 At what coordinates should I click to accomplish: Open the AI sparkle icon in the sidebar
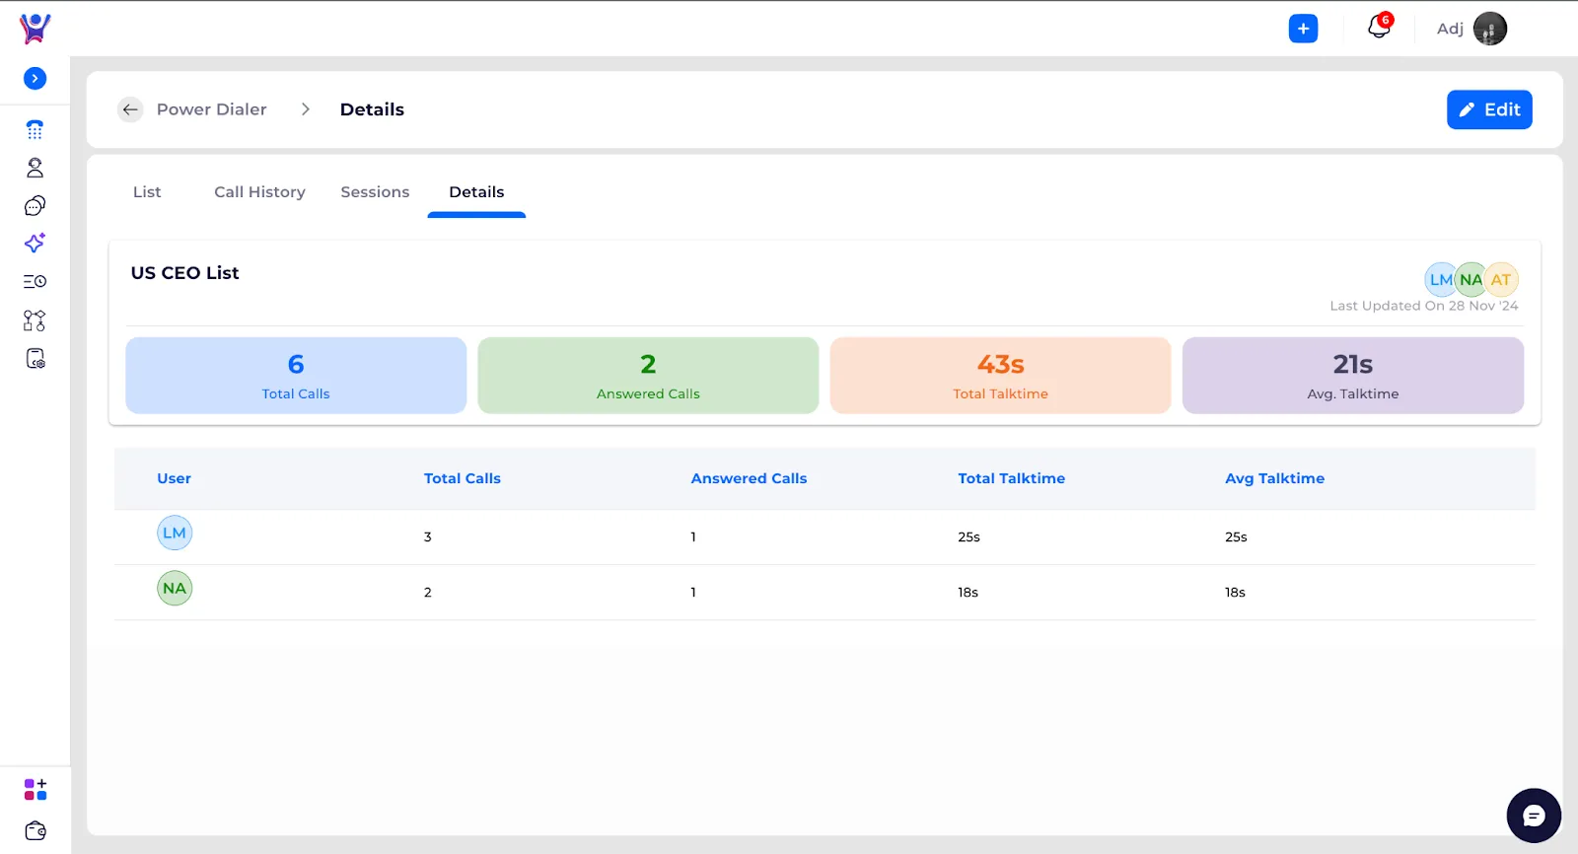pos(35,243)
